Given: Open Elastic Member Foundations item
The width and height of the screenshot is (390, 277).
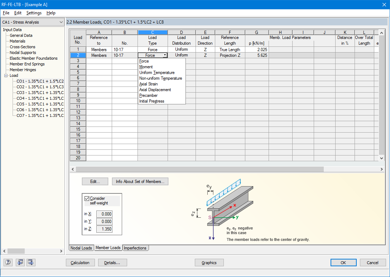Looking at the screenshot, I should click(x=34, y=58).
